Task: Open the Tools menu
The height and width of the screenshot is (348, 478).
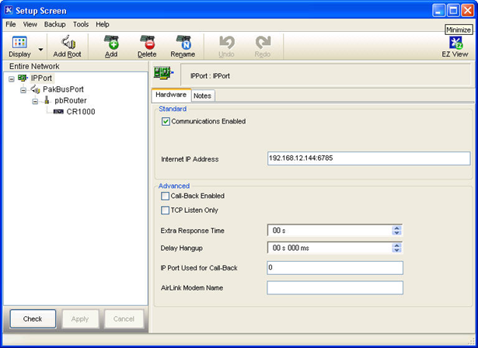Action: click(81, 24)
